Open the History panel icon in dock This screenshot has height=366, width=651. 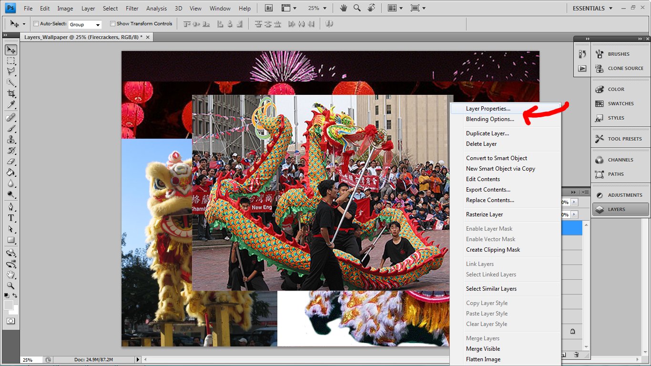(582, 54)
